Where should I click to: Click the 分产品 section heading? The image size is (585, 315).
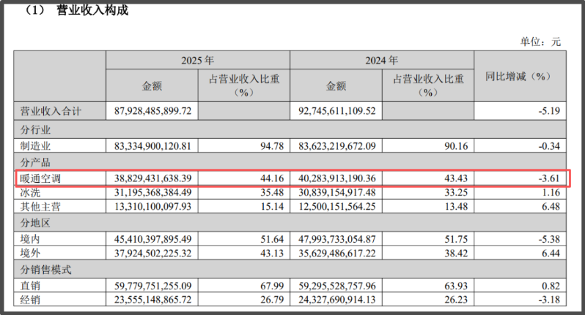(x=35, y=161)
